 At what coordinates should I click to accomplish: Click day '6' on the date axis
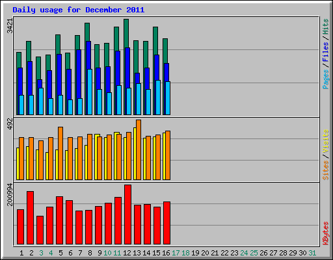pos(70,253)
